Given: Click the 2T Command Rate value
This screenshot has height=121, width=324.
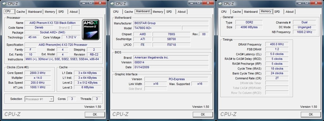Looking at the screenshot, I should (x=277, y=78).
